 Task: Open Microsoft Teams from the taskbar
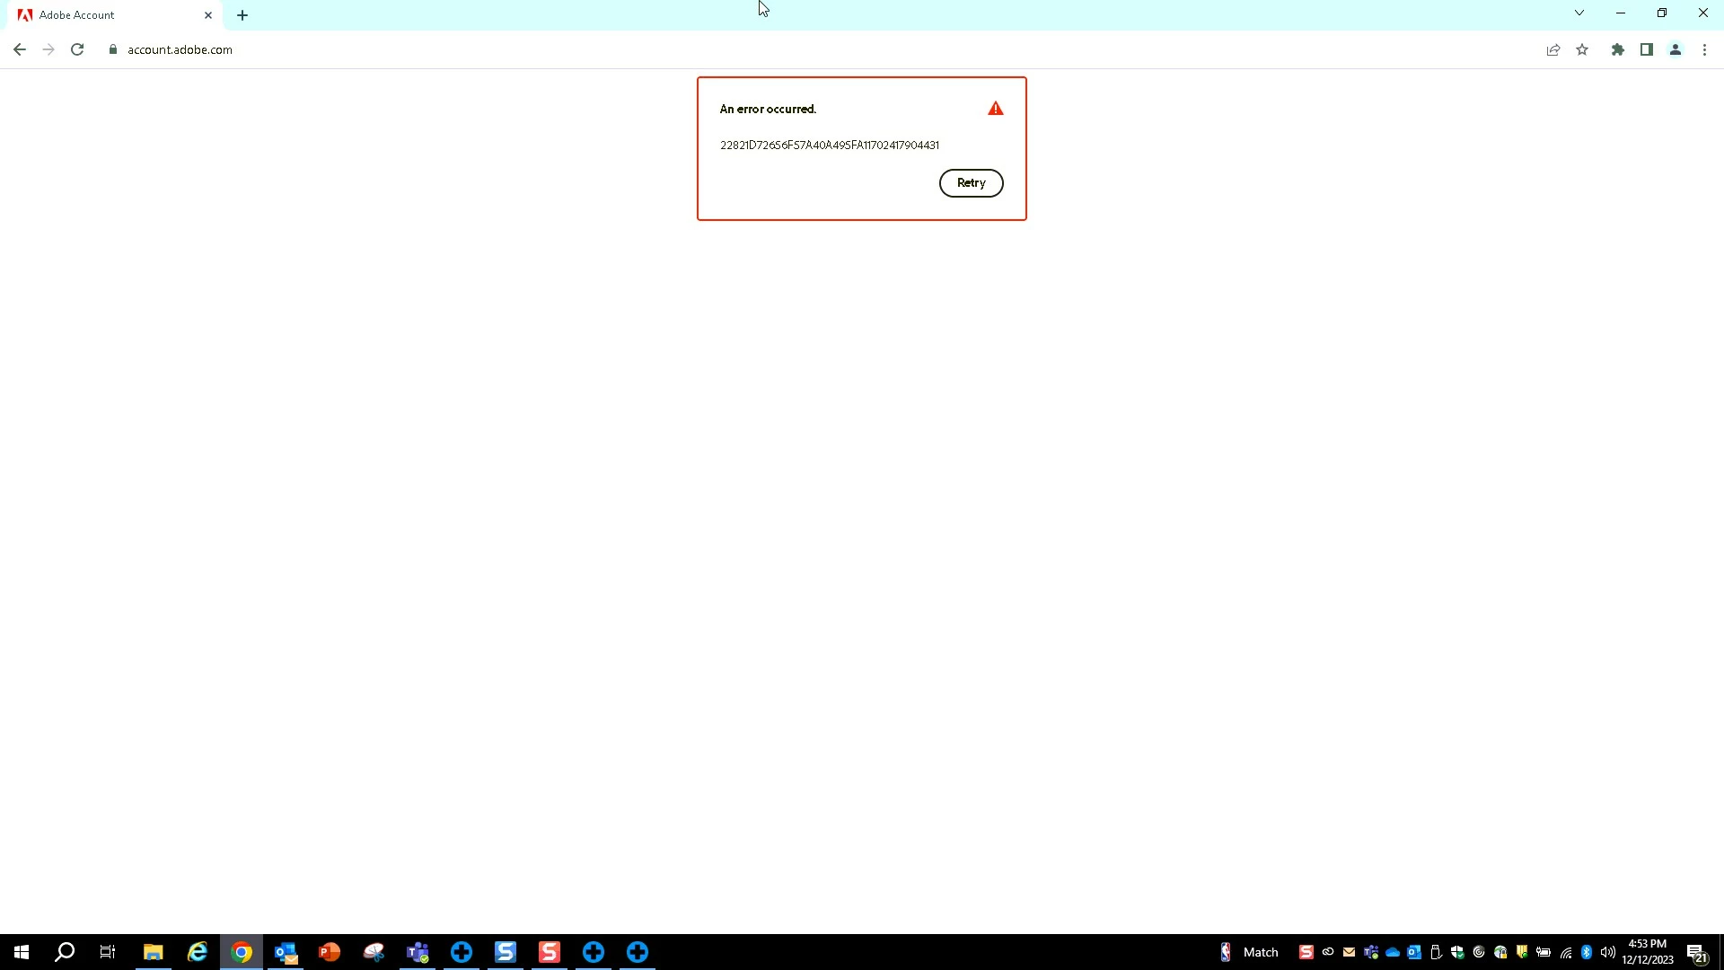pyautogui.click(x=418, y=952)
